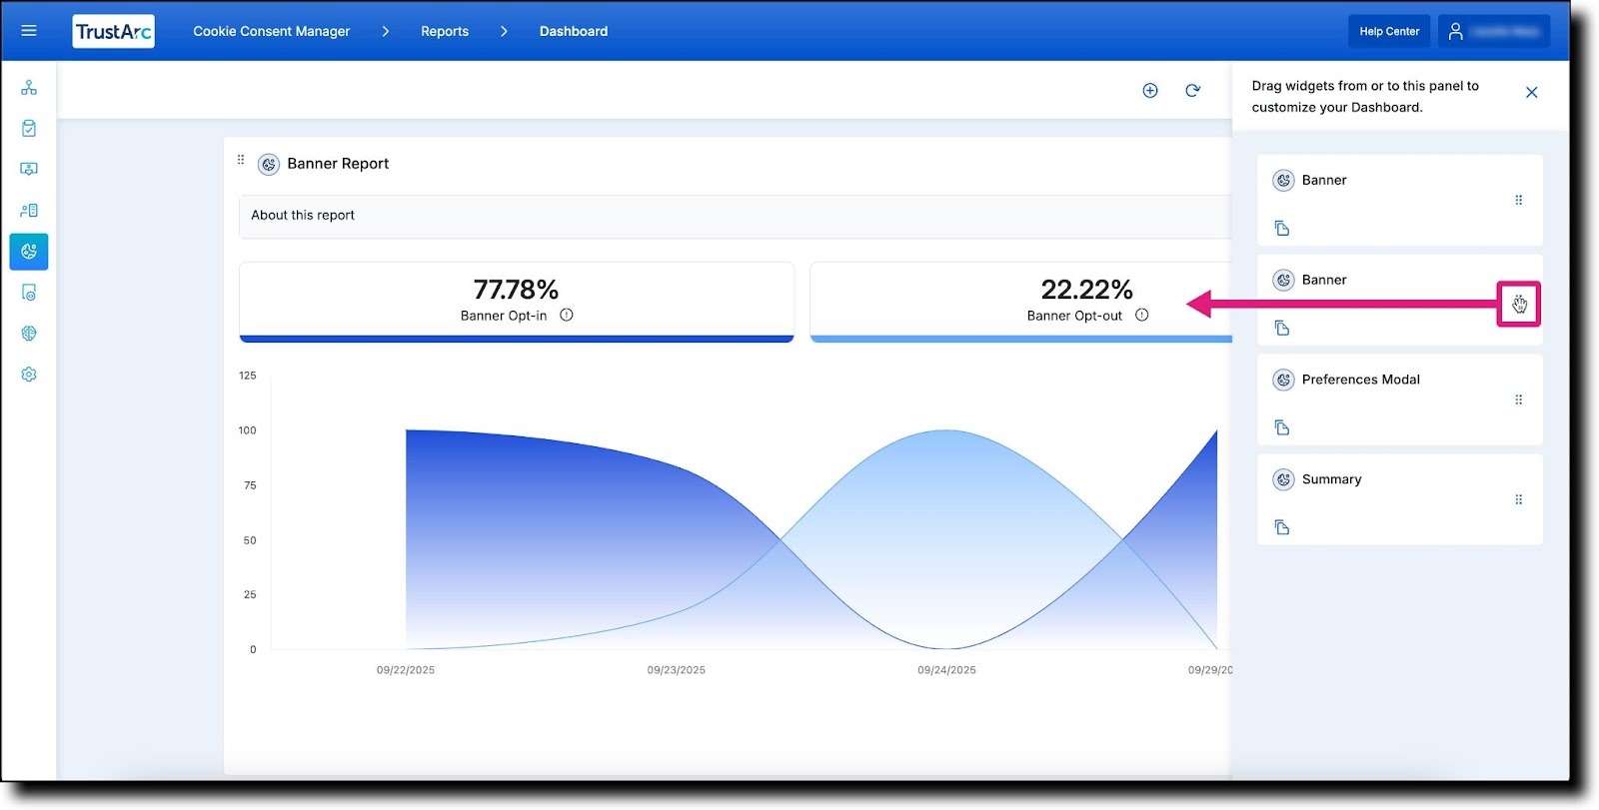Click the Summary widget label
This screenshot has height=810, width=1599.
(x=1332, y=480)
